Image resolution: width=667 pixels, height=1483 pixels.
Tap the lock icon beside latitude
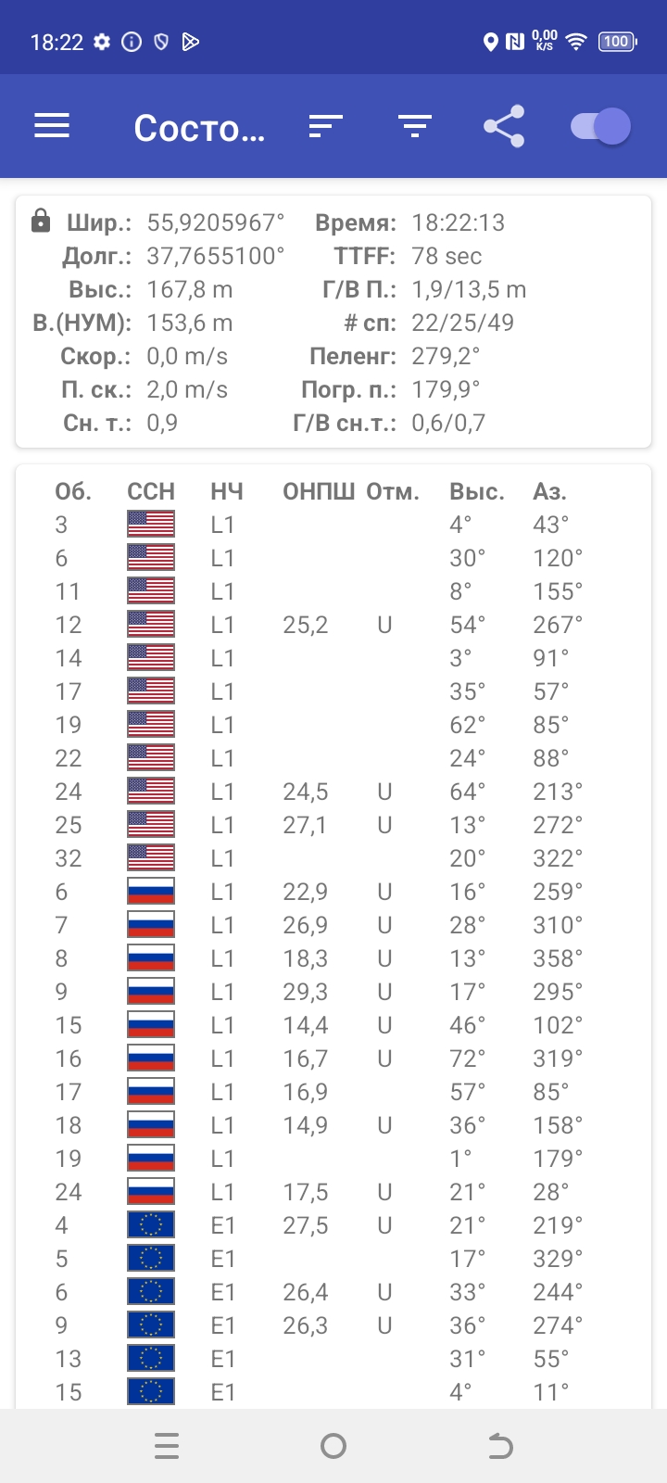tap(40, 221)
